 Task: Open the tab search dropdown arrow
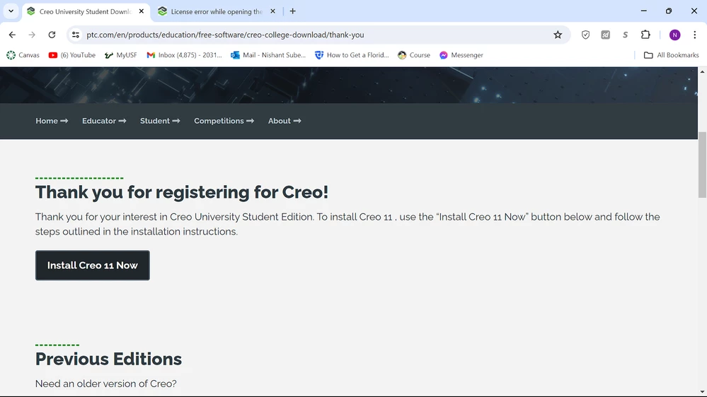11,11
